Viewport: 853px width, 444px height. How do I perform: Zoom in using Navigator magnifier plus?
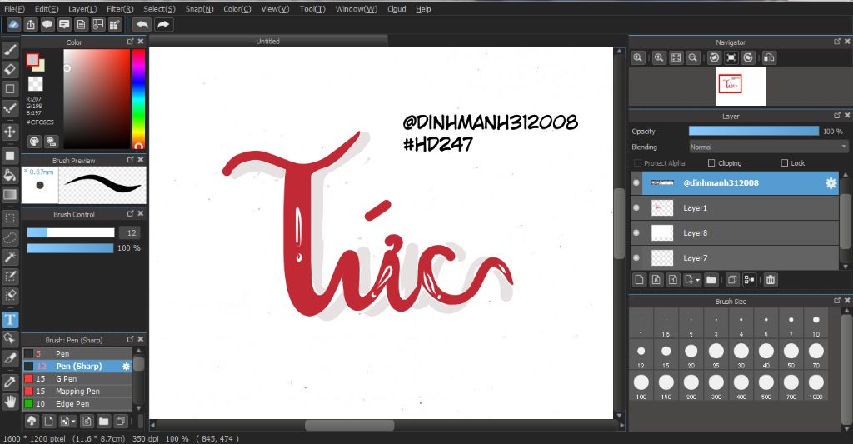tap(659, 57)
